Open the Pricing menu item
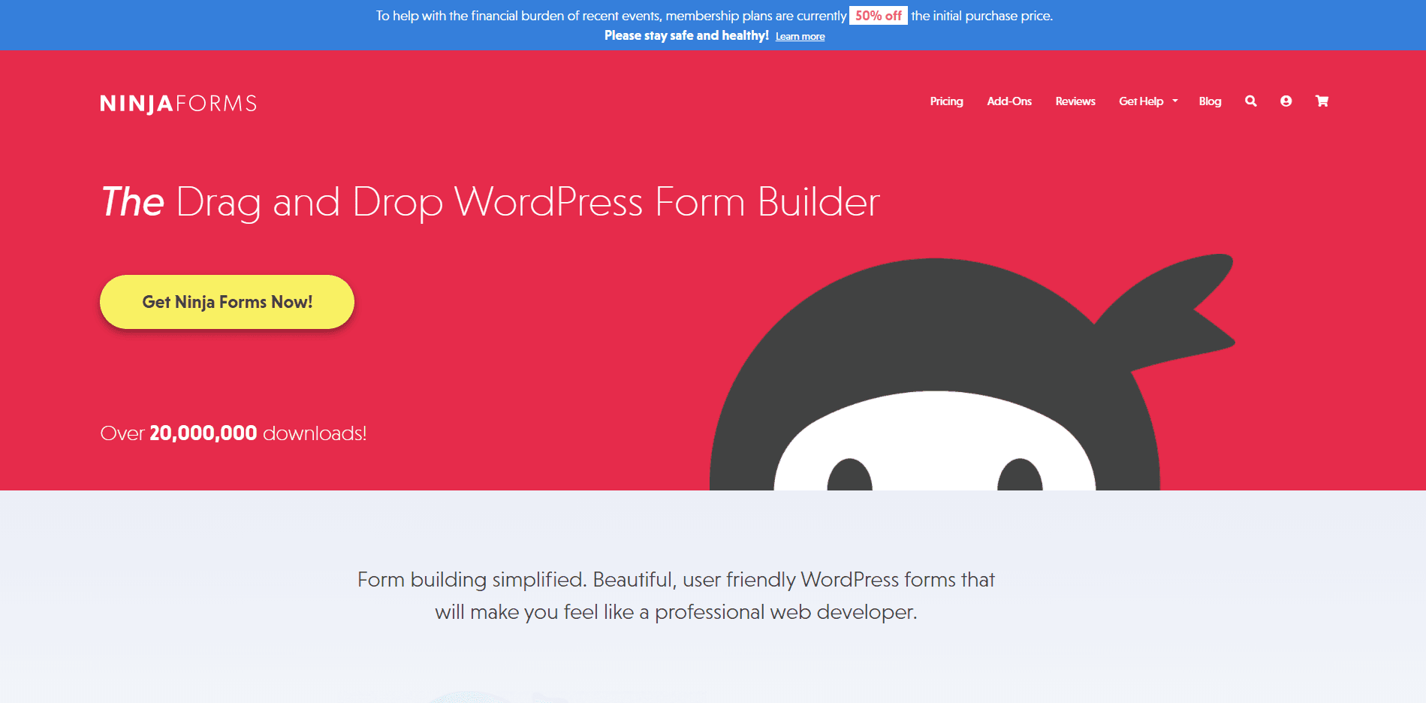Image resolution: width=1426 pixels, height=703 pixels. (946, 101)
